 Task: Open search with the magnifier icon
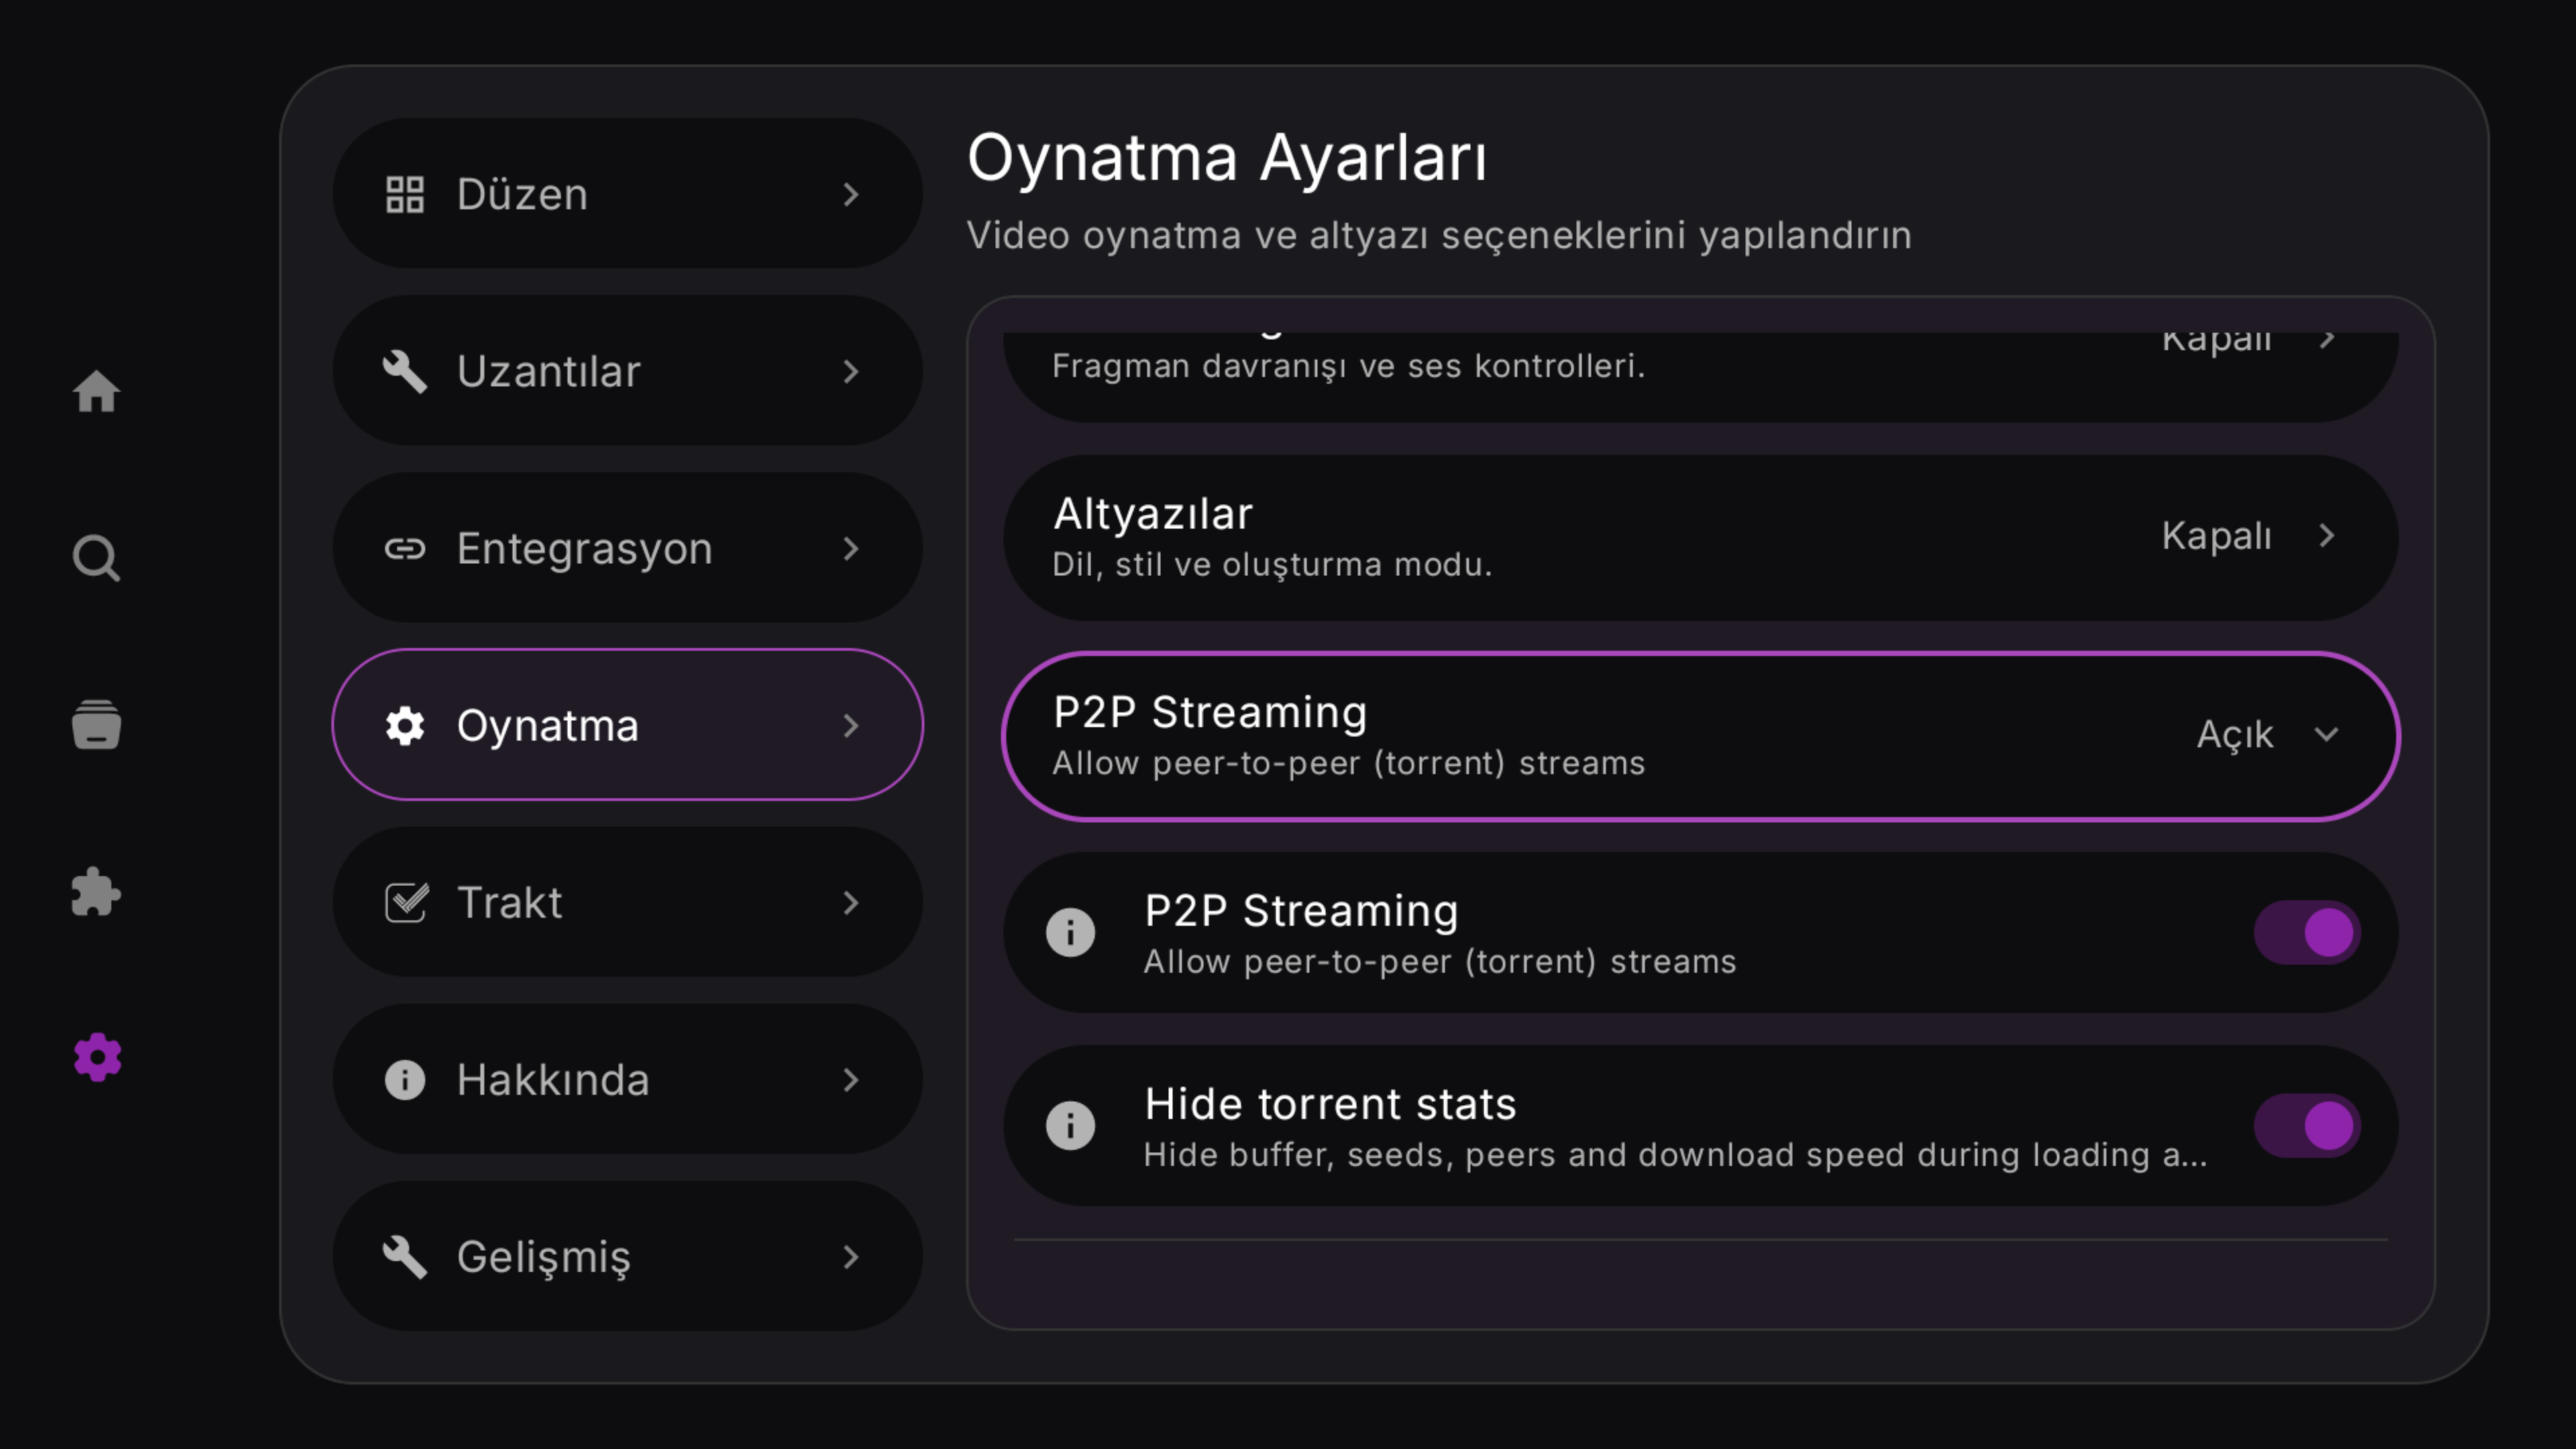(96, 558)
